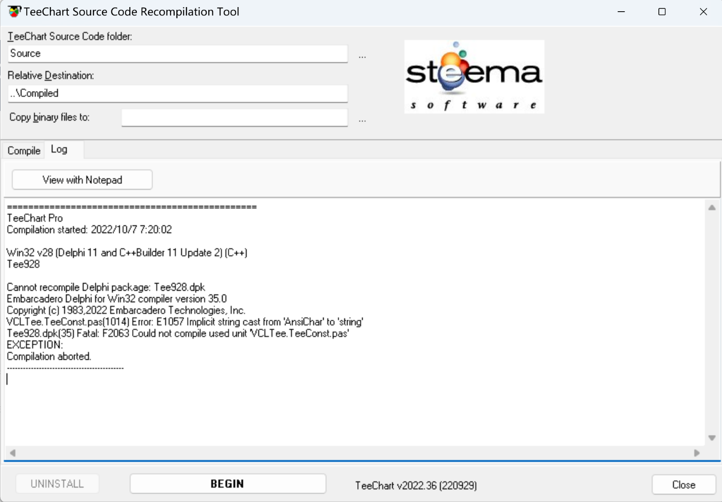Minimize the Recompilation Tool window

[x=621, y=12]
